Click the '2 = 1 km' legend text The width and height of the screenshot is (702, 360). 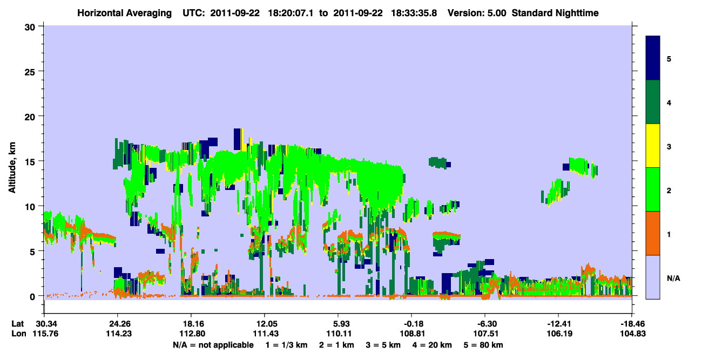[336, 345]
